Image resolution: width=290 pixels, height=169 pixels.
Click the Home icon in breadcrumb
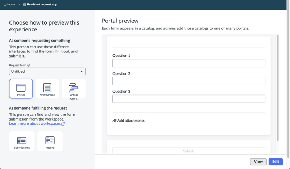5,4
